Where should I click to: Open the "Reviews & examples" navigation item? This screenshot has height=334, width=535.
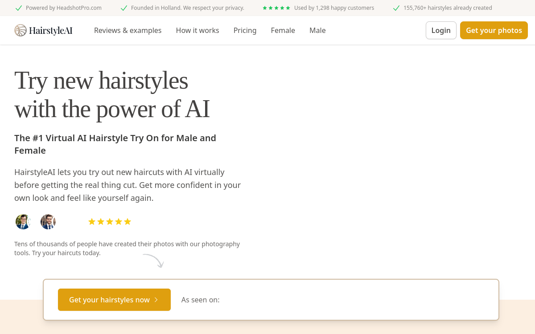click(128, 30)
